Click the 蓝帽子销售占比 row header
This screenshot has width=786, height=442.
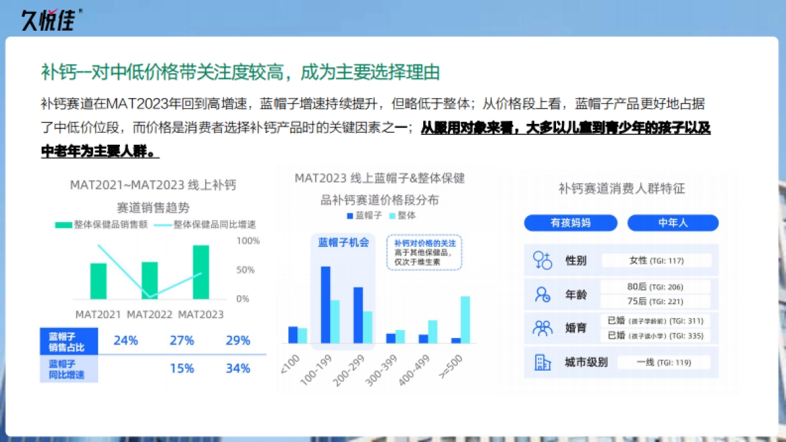point(65,341)
